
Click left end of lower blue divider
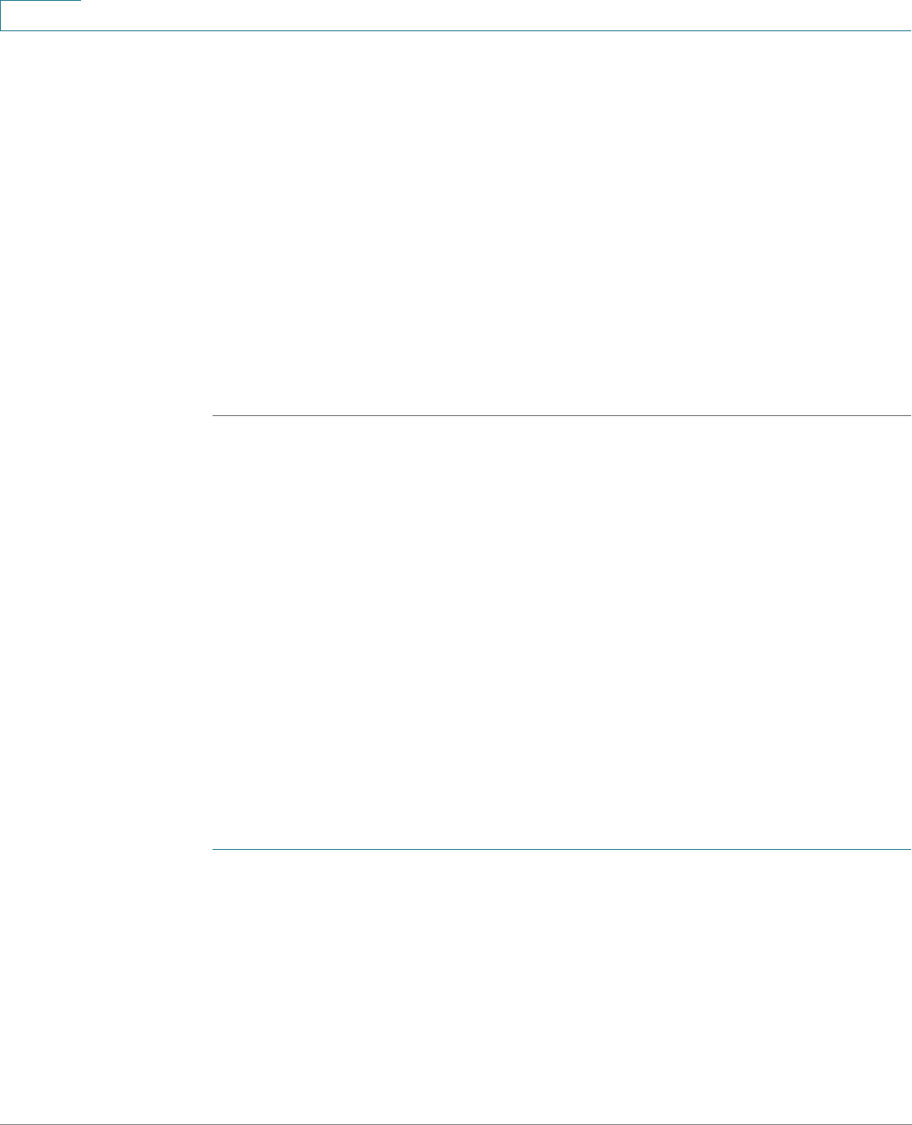pos(215,849)
